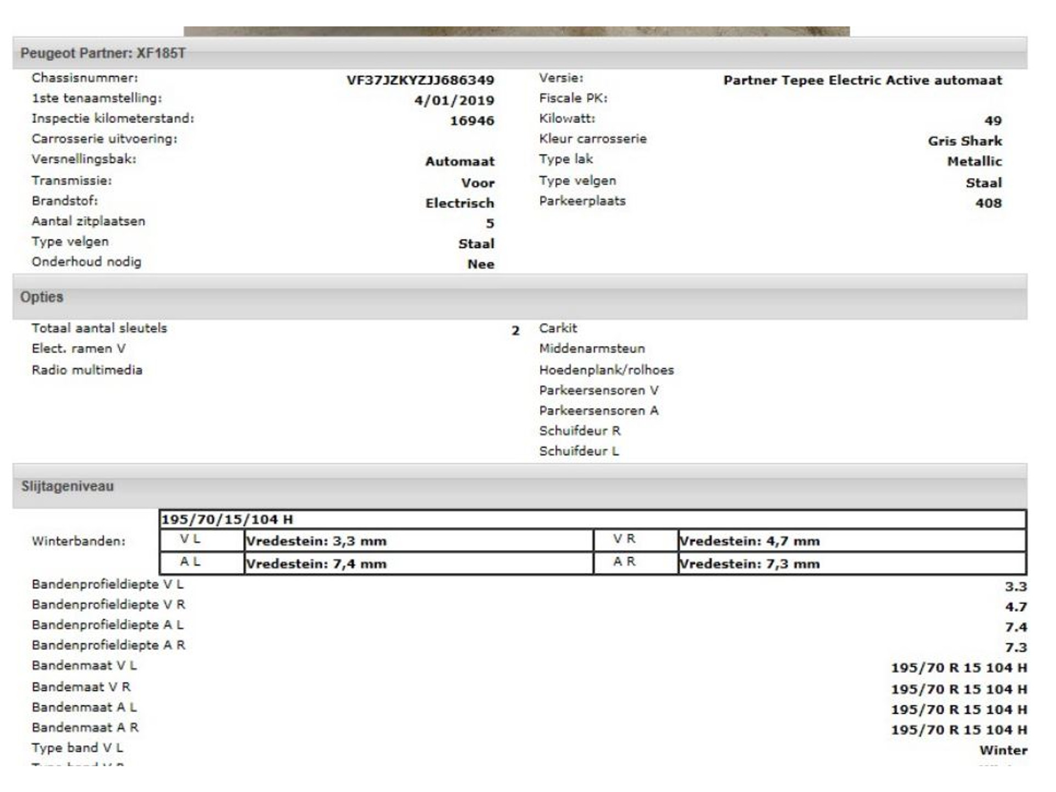This screenshot has width=1056, height=792.
Task: Click the Middenarmsteun option
Action: (x=592, y=348)
